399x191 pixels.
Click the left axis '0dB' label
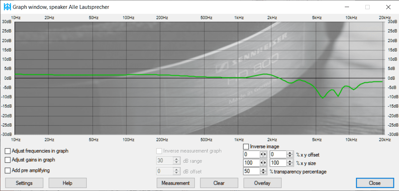[x=7, y=78]
